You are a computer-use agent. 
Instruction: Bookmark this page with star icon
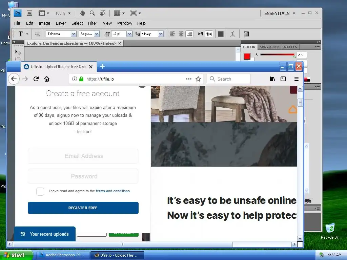point(198,79)
